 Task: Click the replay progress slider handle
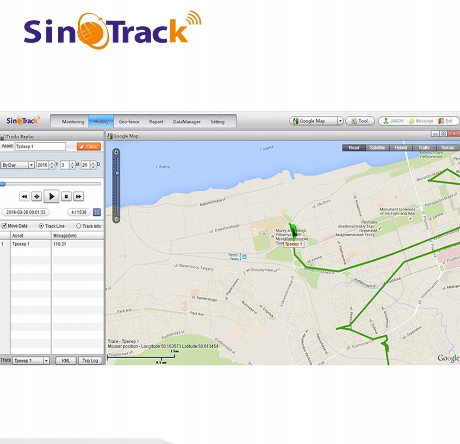pos(3,184)
